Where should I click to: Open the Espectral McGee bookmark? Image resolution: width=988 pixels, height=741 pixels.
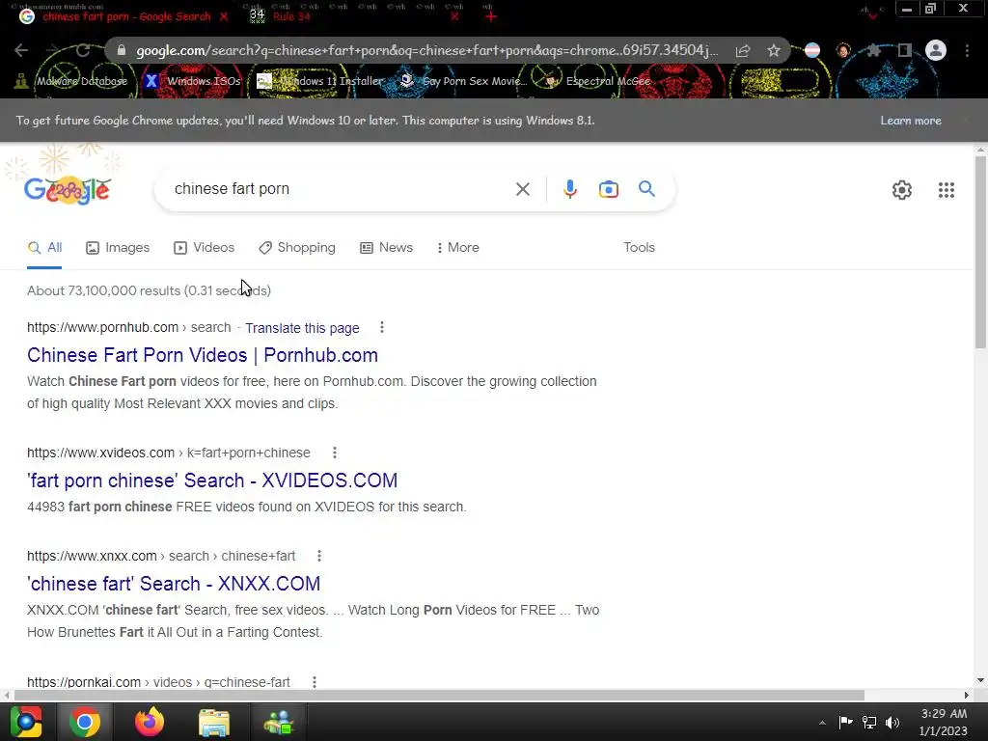598,81
